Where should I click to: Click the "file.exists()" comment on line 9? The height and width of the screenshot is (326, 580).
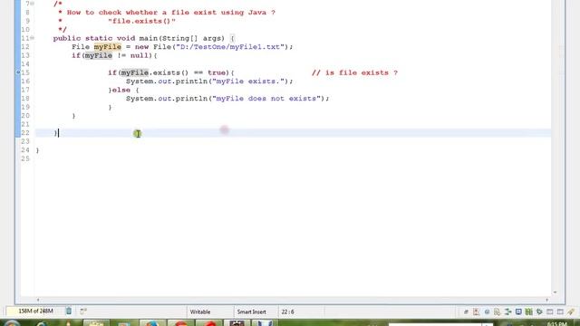(141, 21)
